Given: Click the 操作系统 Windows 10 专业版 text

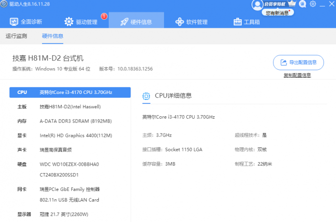Looking at the screenshot, I should coord(51,69).
